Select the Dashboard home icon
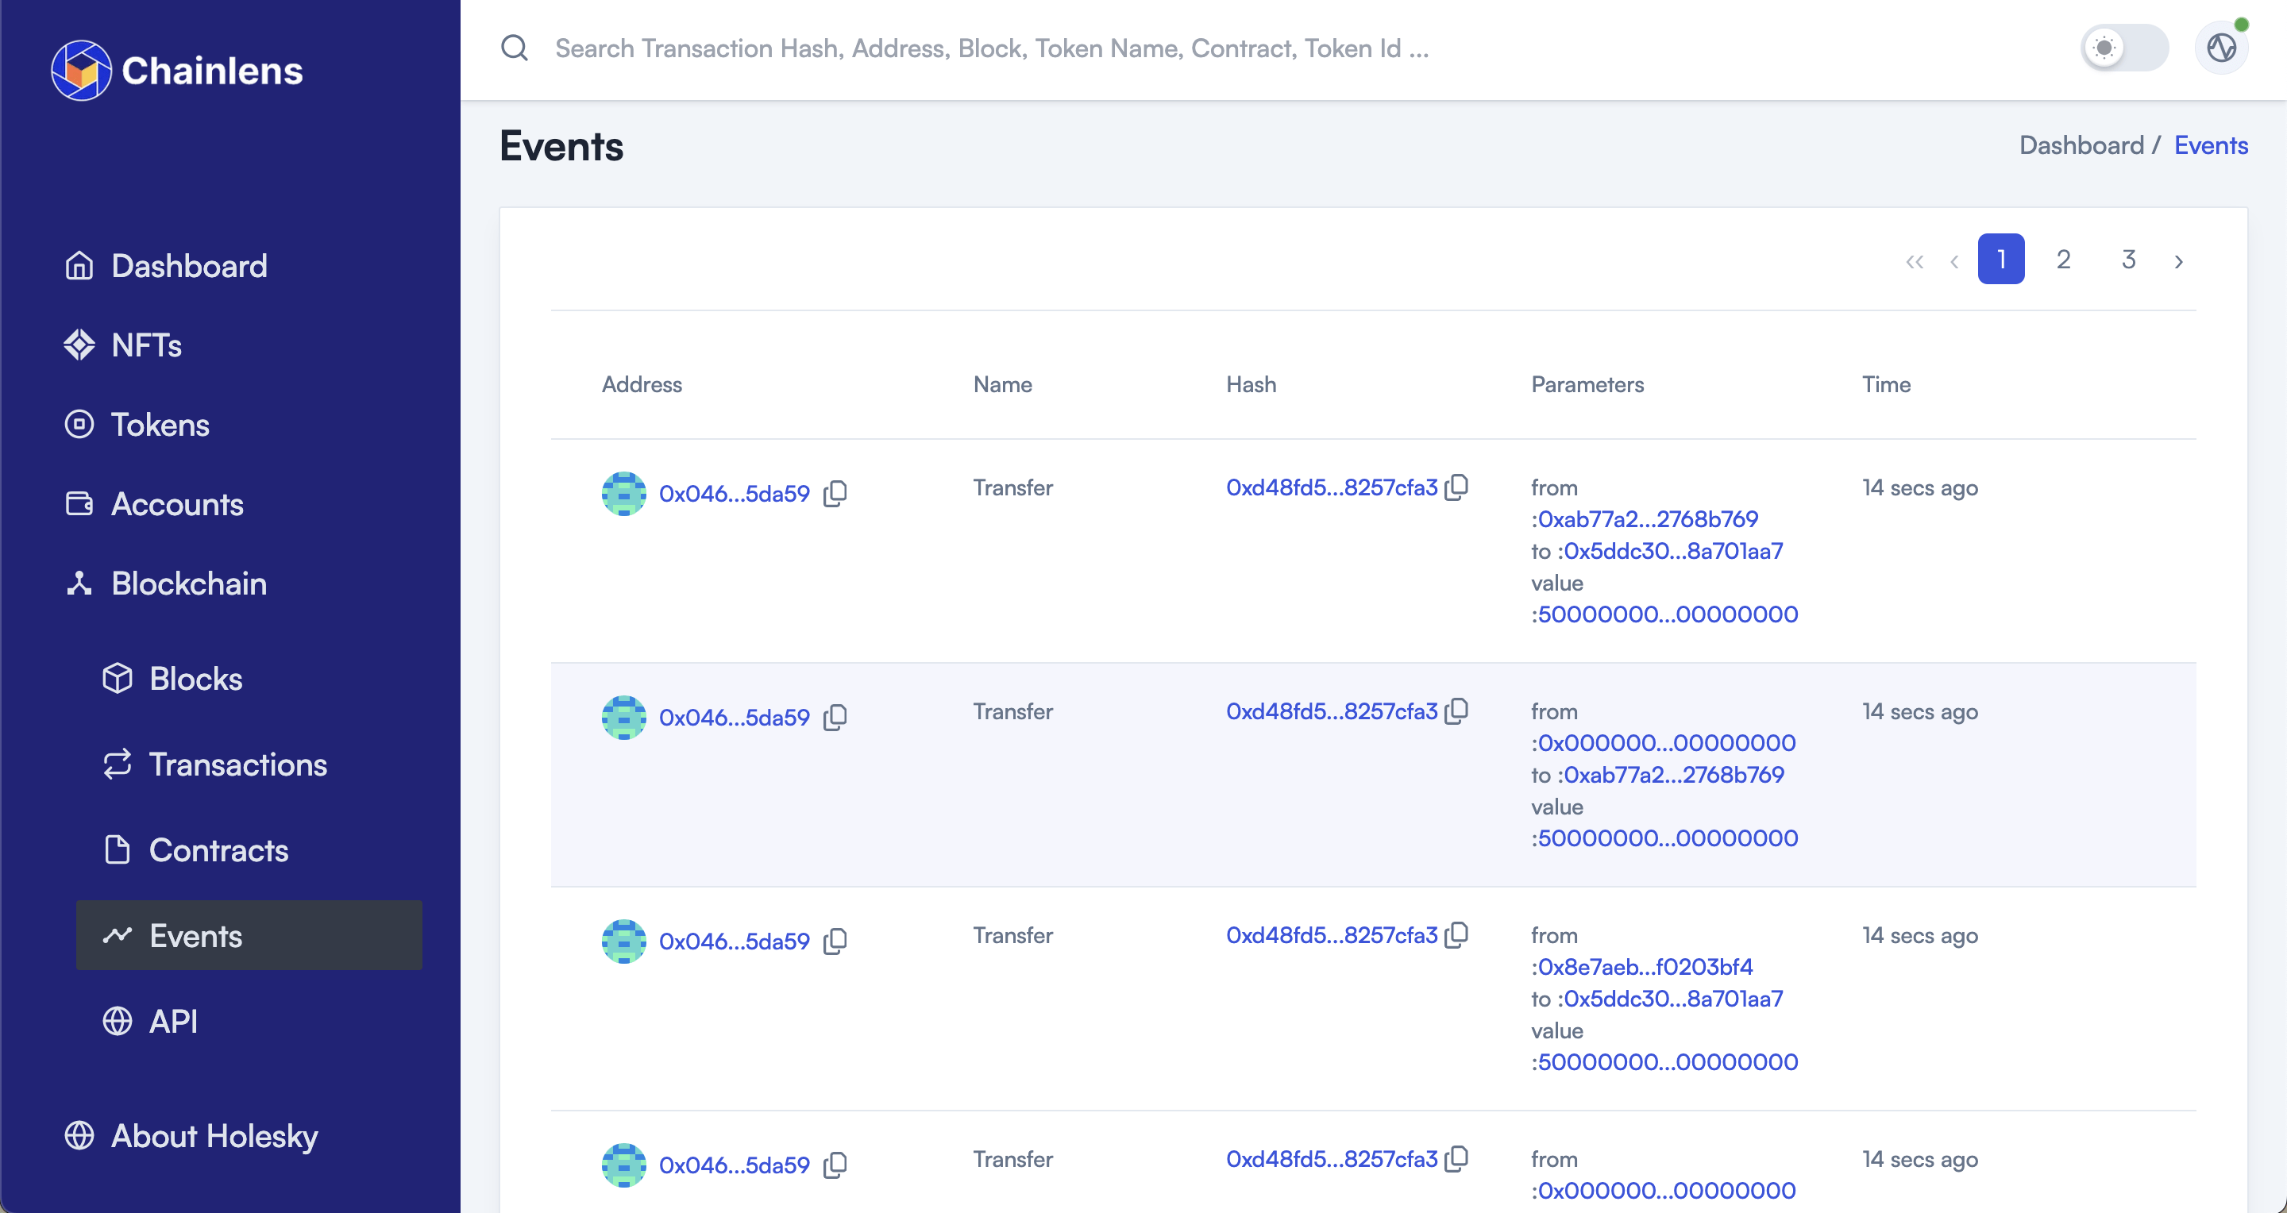The height and width of the screenshot is (1213, 2287). coord(78,265)
